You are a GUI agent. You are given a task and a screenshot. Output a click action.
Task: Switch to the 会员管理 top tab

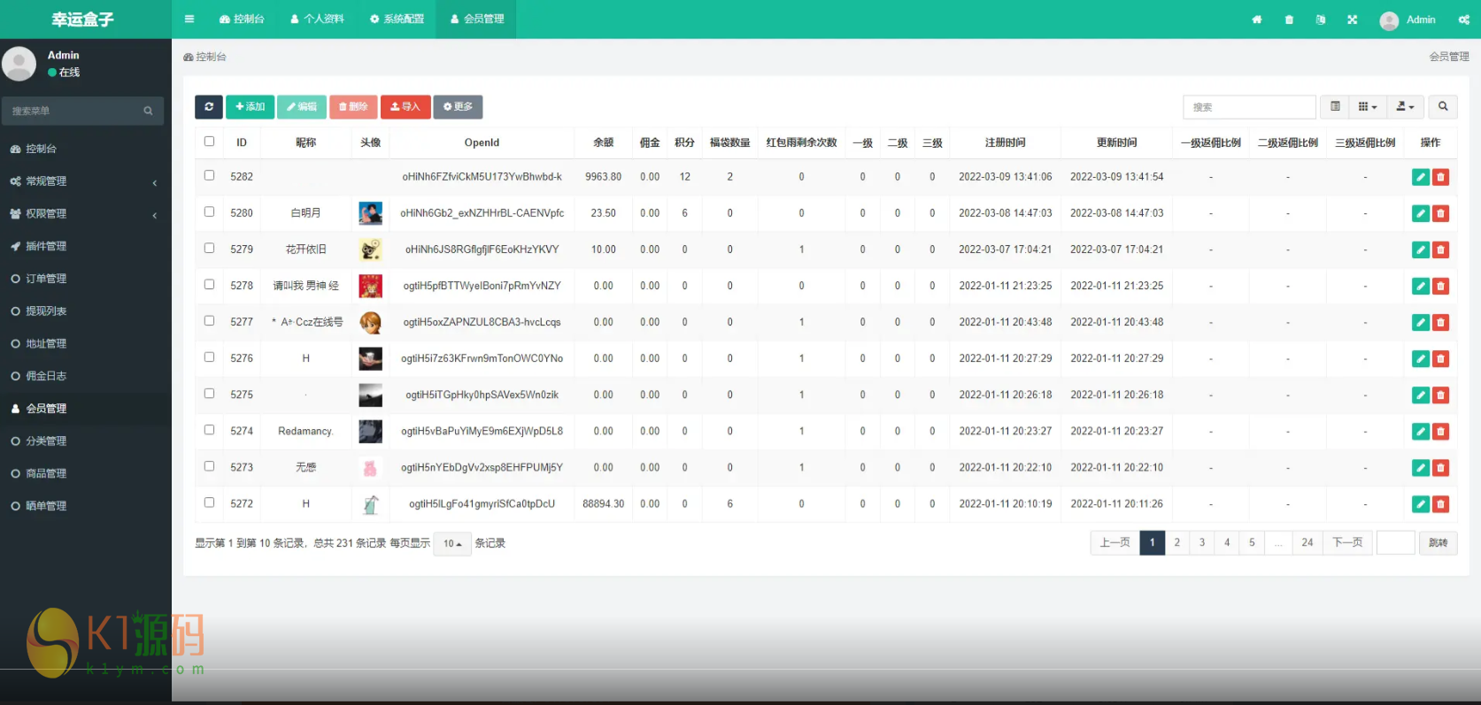point(476,19)
